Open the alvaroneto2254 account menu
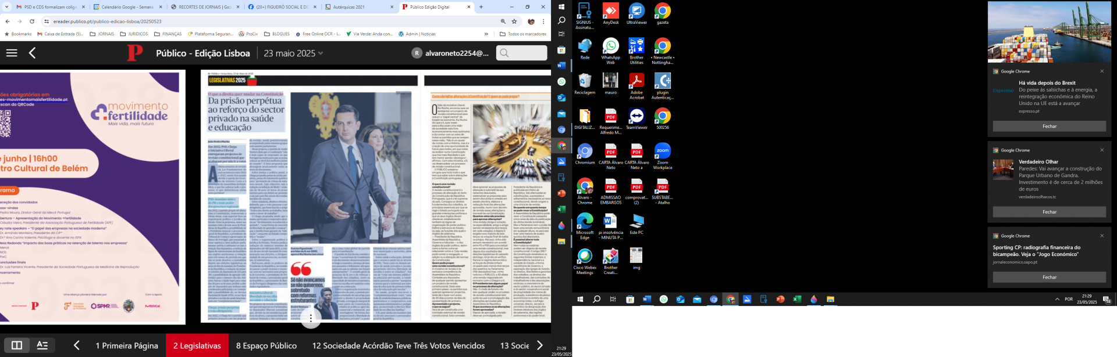The width and height of the screenshot is (1117, 357). 450,53
